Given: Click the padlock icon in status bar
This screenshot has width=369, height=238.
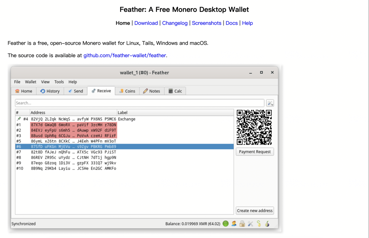Looking at the screenshot, I should coord(242,224).
